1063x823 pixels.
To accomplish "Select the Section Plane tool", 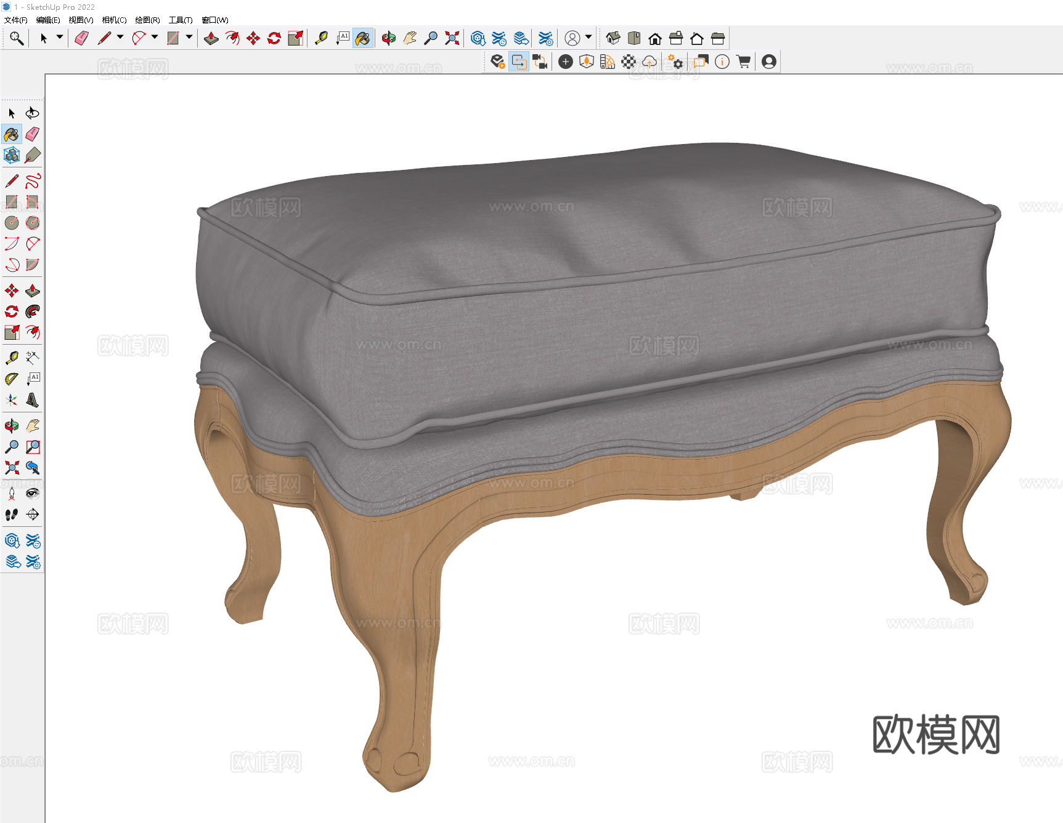I will pyautogui.click(x=33, y=515).
